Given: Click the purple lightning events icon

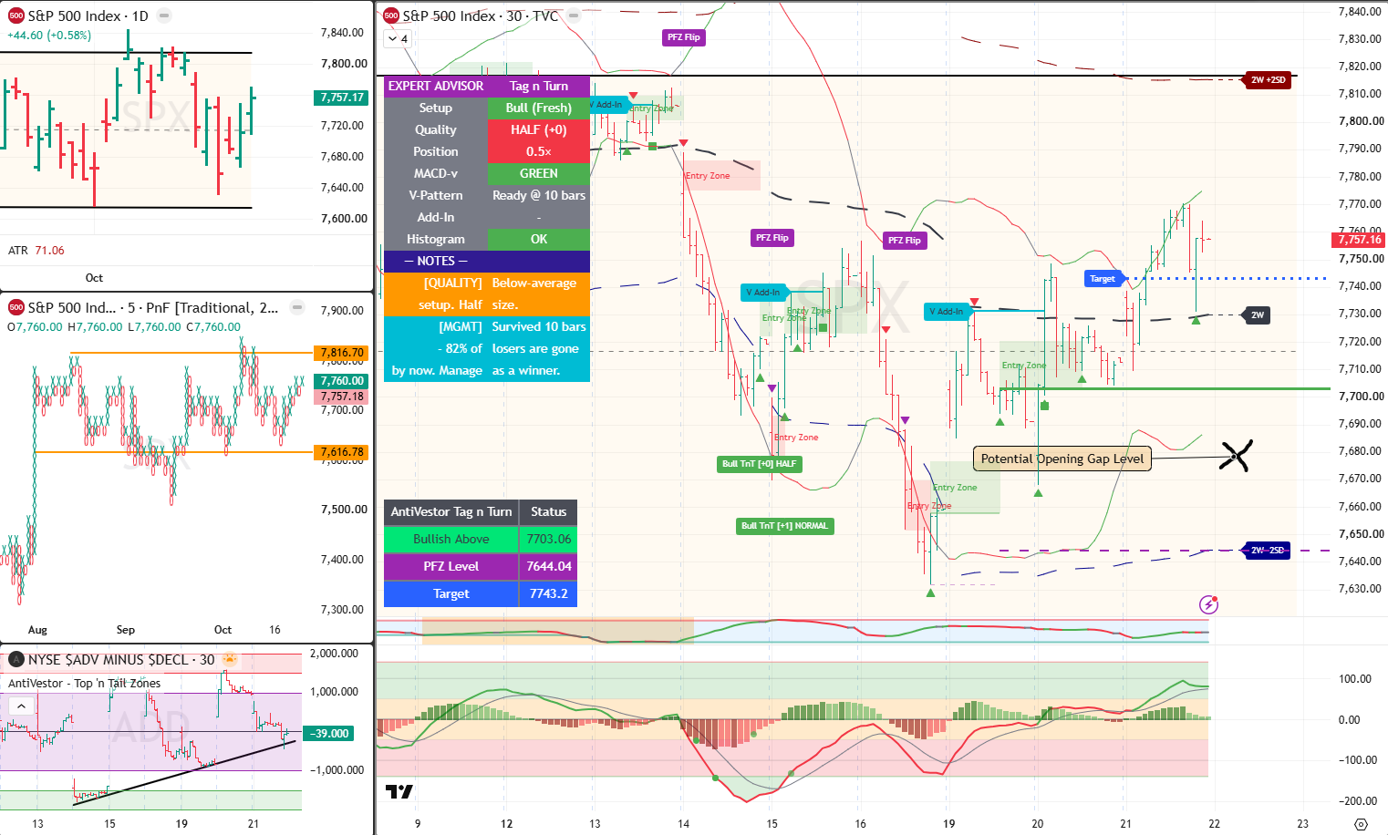Looking at the screenshot, I should click(1208, 603).
